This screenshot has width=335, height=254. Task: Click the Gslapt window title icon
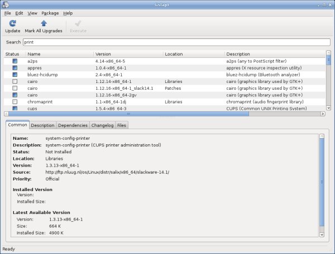tap(5, 4)
